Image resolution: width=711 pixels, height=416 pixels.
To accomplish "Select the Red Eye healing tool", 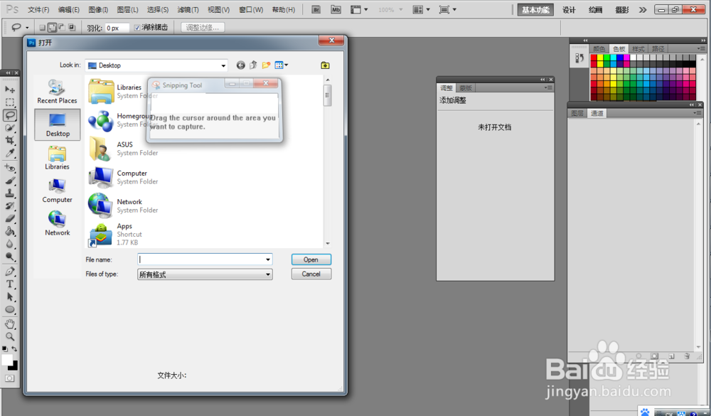I will [x=9, y=169].
